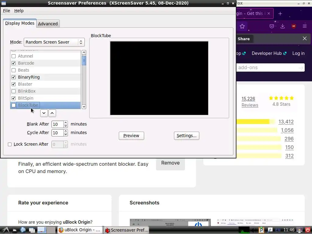Select the Display Modes tab
The height and width of the screenshot is (234, 312).
point(20,23)
